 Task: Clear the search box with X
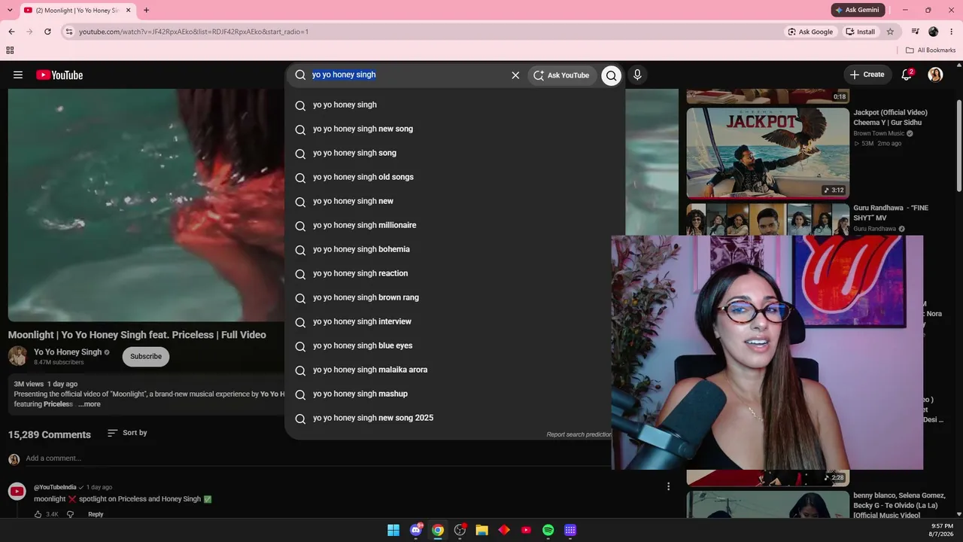(515, 75)
